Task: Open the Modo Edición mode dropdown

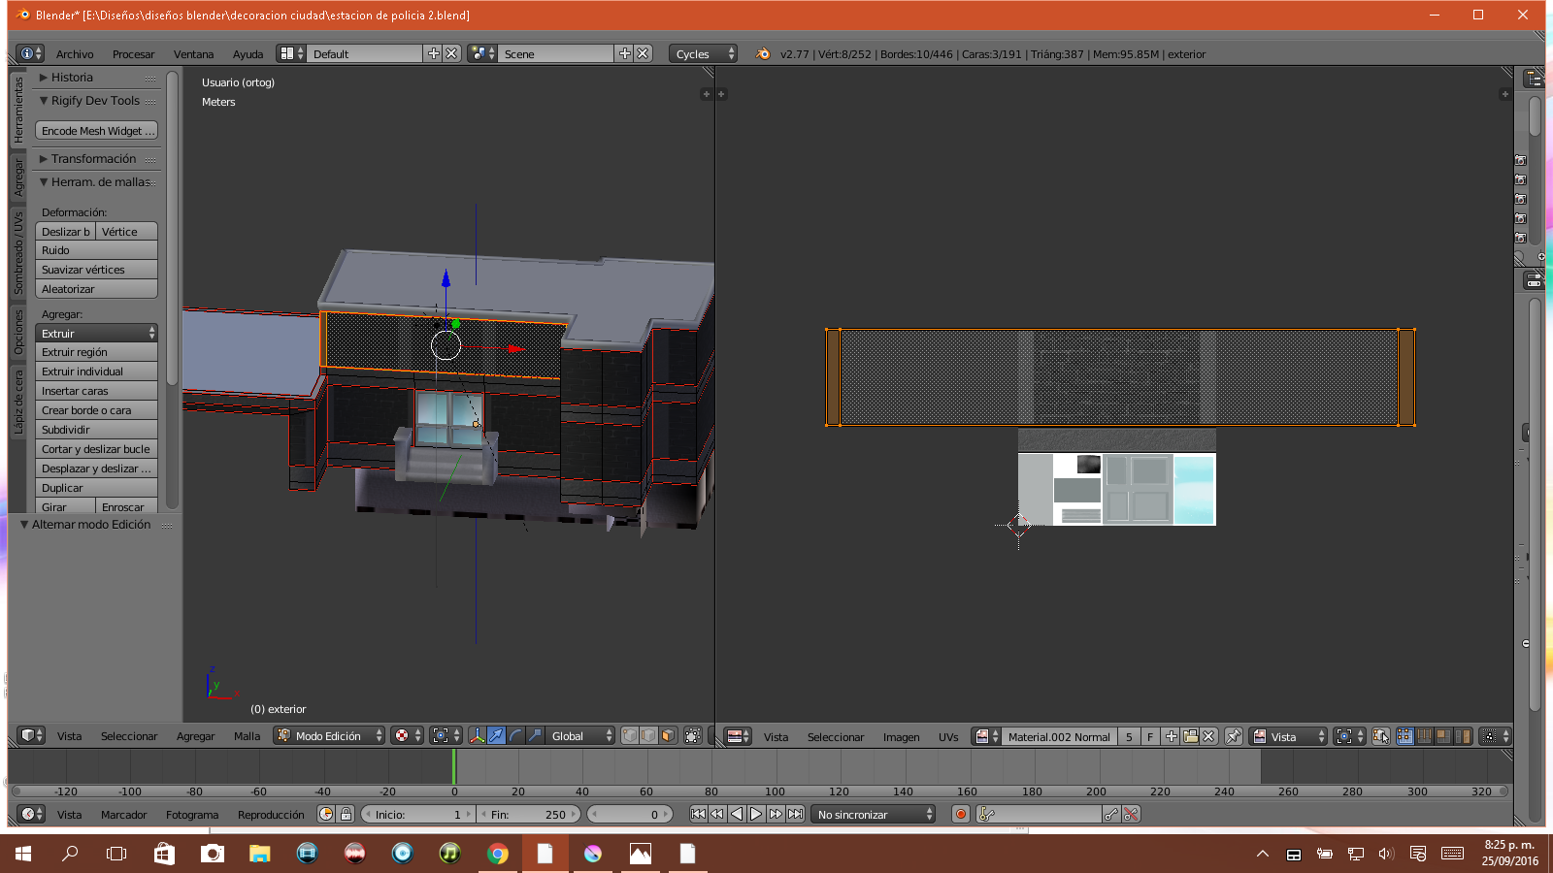Action: (329, 736)
